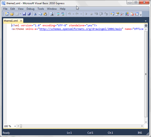Click the Col 1 status bar entry
151x137 pixels.
click(x=90, y=133)
